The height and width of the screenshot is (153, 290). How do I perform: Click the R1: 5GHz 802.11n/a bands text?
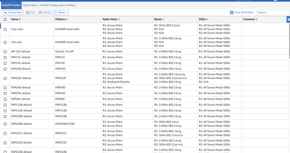tap(167, 122)
